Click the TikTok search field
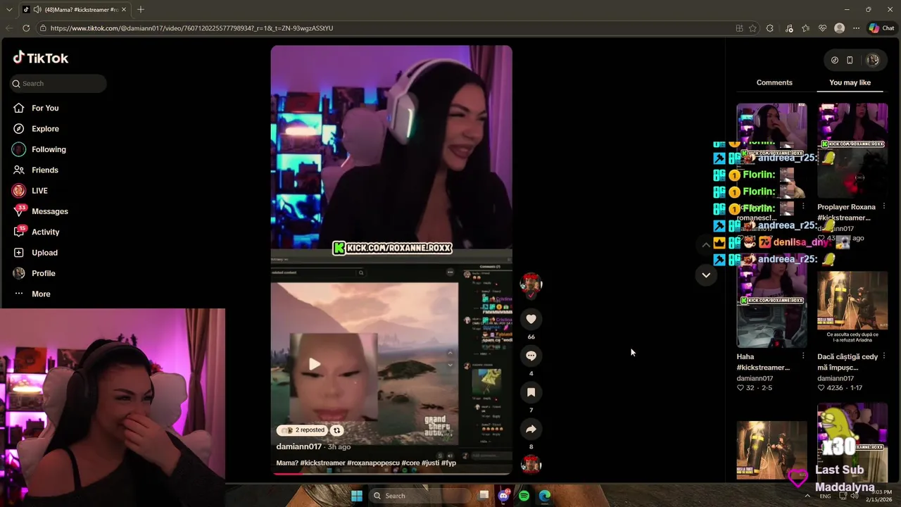 pos(58,83)
